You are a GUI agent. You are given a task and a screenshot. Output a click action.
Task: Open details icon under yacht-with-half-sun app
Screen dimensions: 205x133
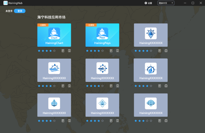point(63,86)
